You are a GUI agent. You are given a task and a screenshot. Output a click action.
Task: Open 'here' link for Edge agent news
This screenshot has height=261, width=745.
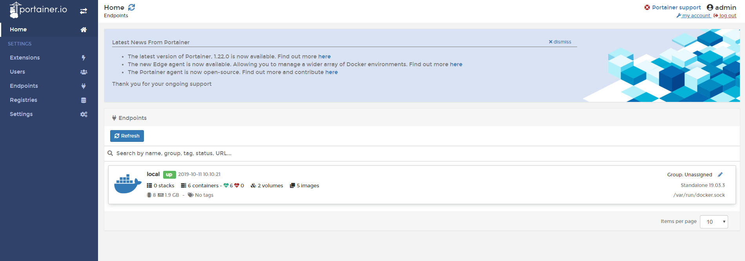456,64
